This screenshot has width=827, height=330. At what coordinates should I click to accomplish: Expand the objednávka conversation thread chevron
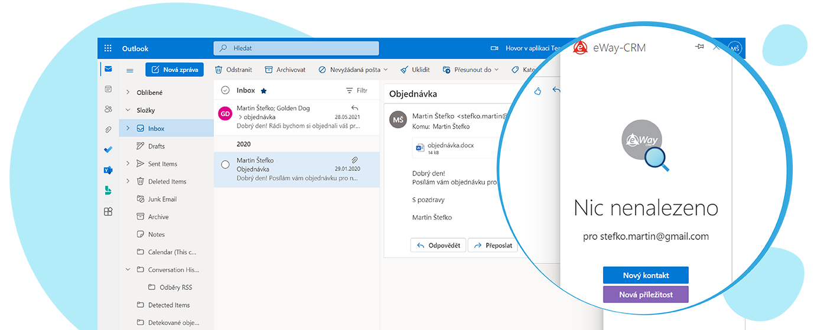pos(240,117)
